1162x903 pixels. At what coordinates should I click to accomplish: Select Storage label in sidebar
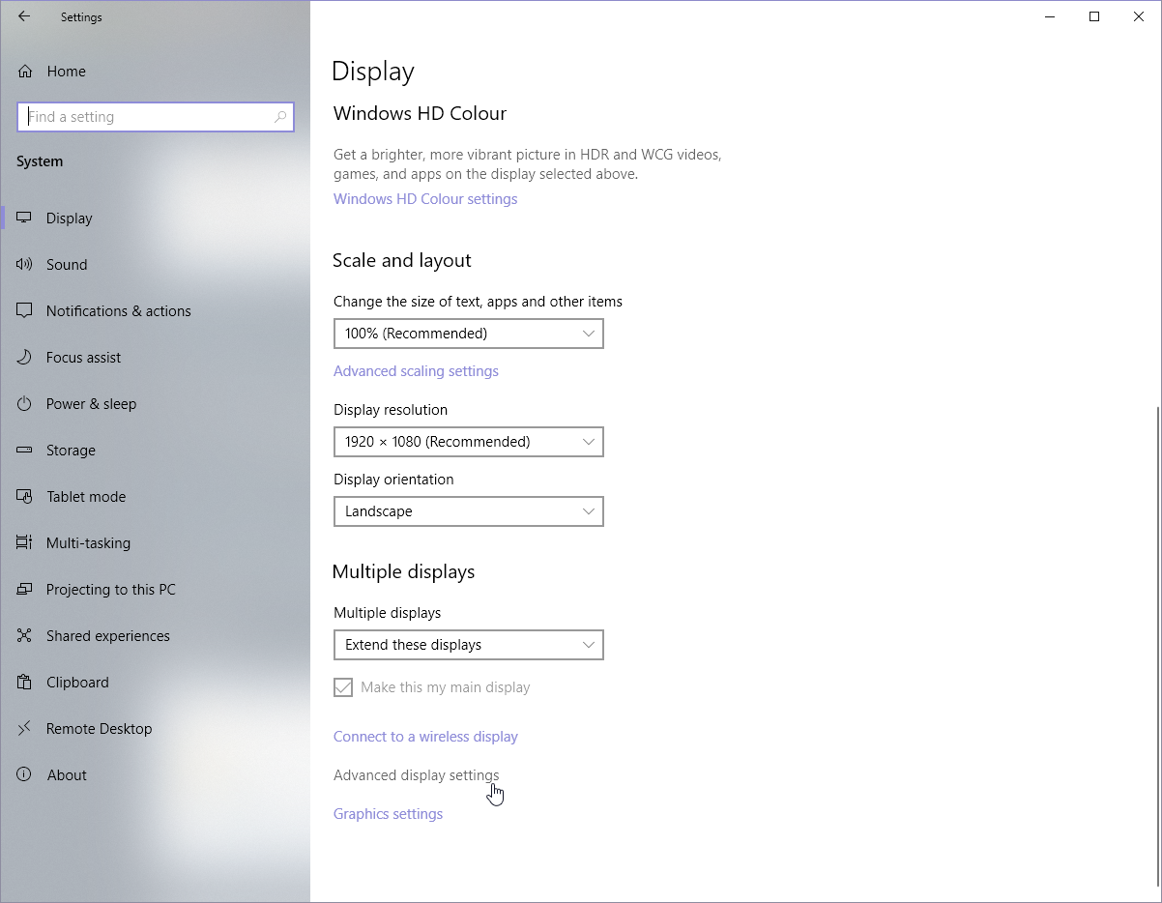coord(72,451)
